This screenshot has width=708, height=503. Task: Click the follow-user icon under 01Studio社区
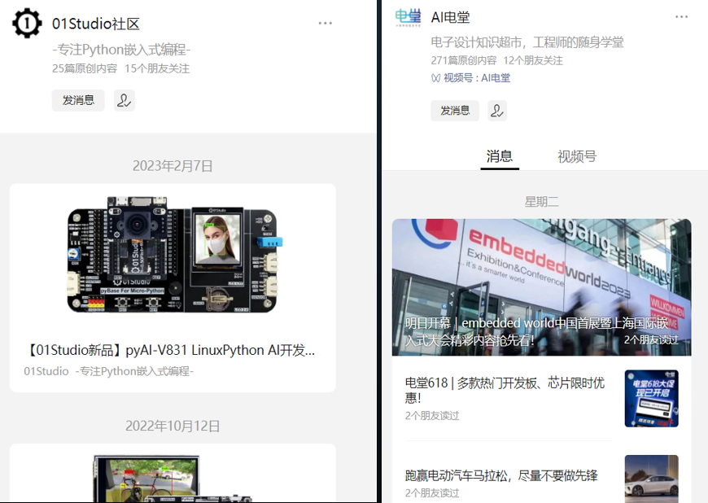tap(124, 100)
